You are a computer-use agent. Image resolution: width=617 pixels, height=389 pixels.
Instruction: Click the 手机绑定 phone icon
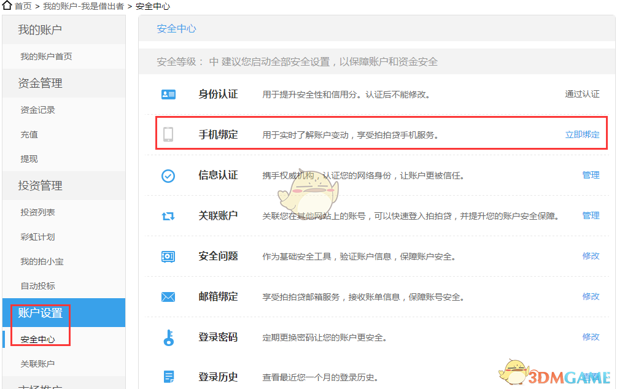pos(168,134)
